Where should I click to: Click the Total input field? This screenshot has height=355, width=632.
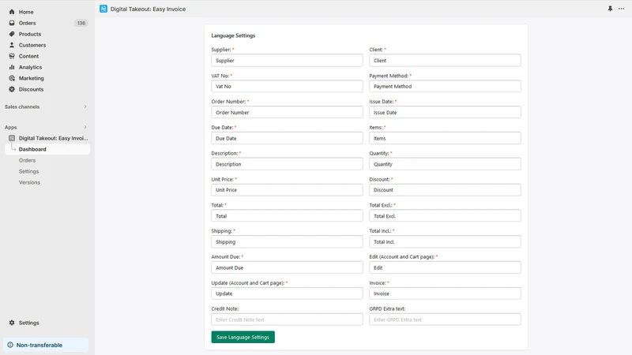[x=287, y=215]
